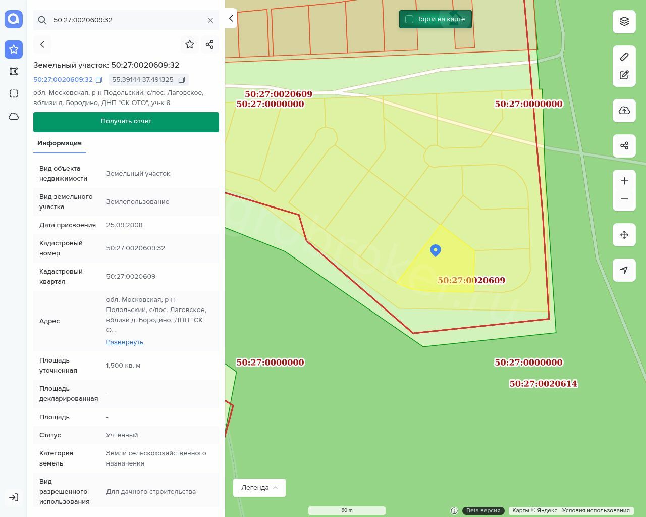Add parcel to favorites with star
646x517 pixels.
(190, 44)
